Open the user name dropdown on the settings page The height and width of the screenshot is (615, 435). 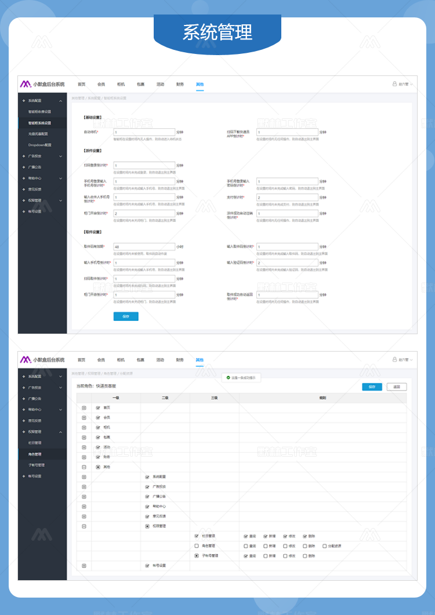point(405,84)
